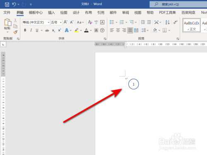
Task: Toggle show/hide paragraph marks
Action: [x=175, y=22]
